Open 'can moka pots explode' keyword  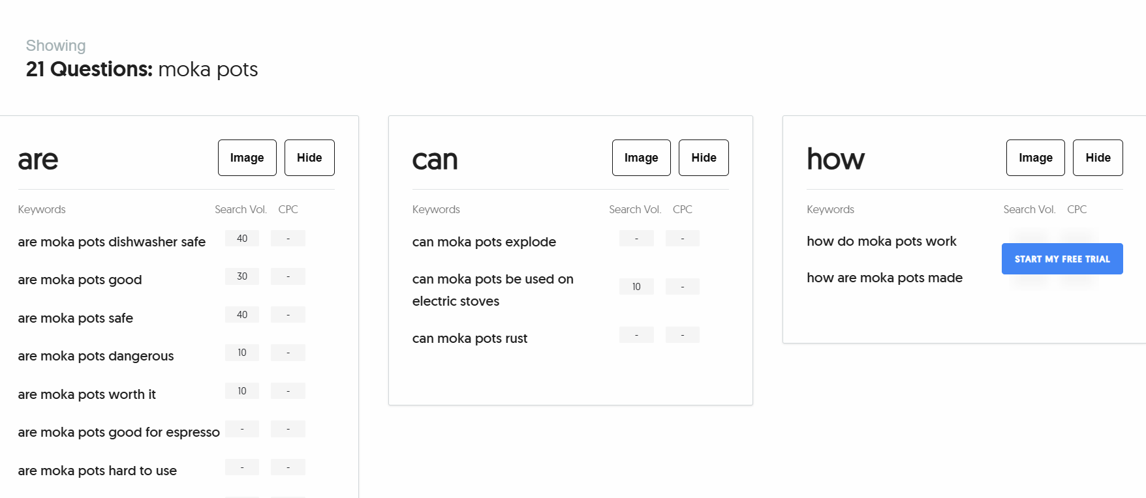484,242
